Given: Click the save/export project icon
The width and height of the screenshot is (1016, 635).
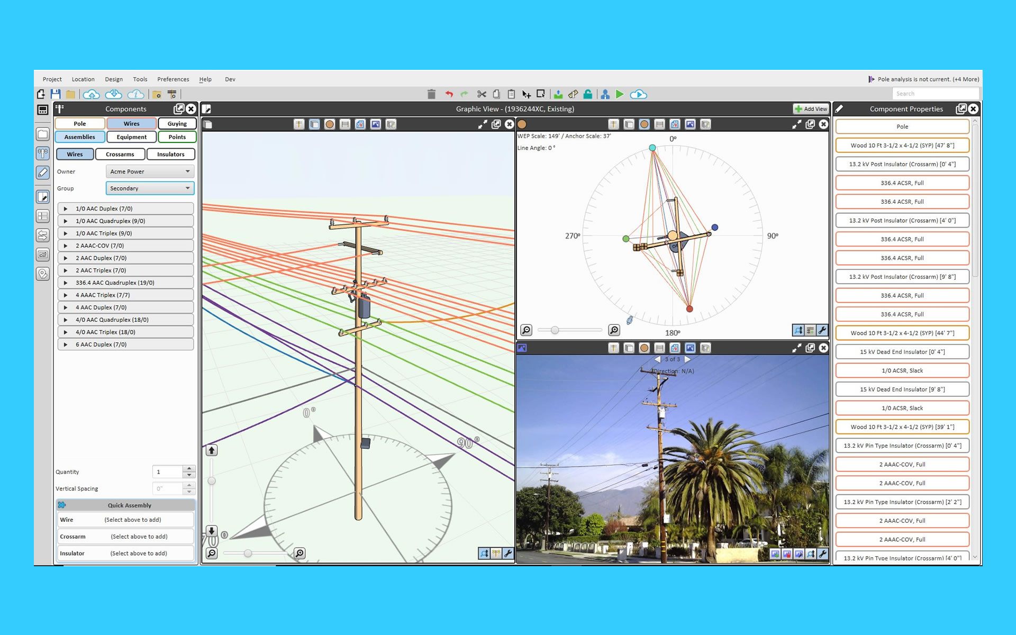Looking at the screenshot, I should [56, 94].
